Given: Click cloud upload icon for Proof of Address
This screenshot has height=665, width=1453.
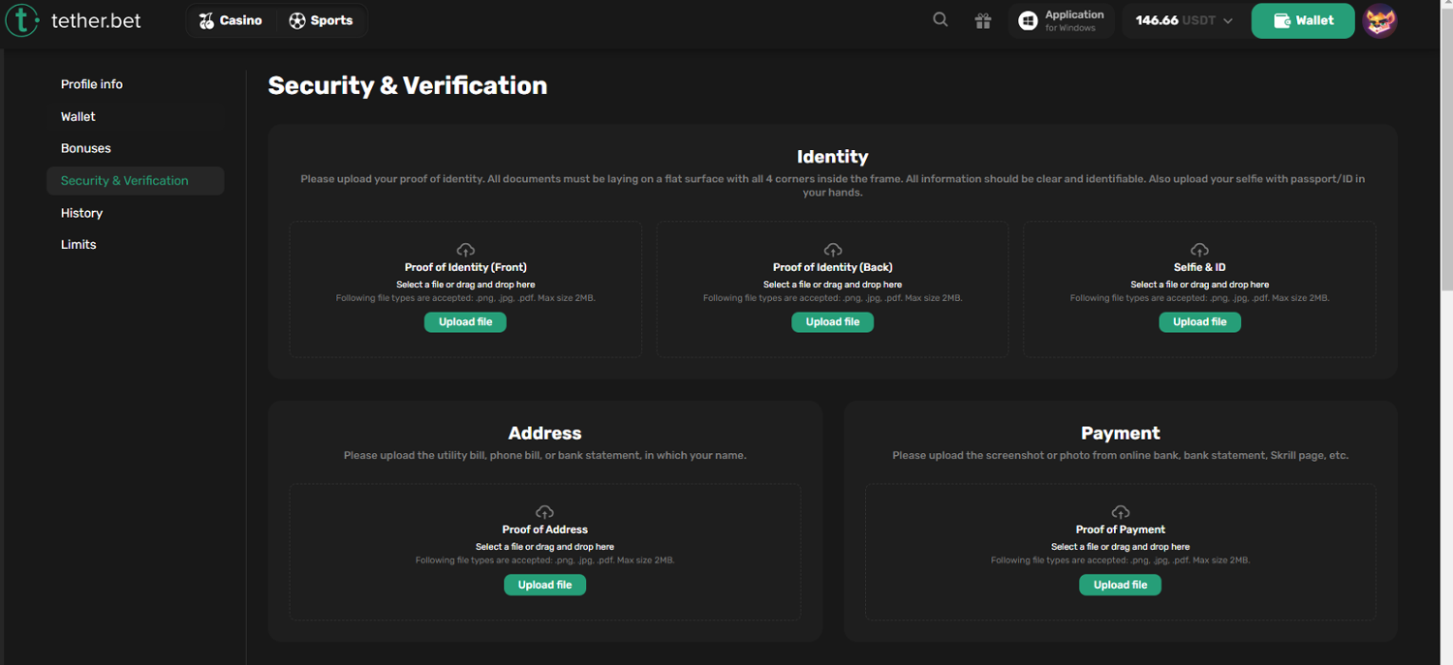Looking at the screenshot, I should (x=544, y=512).
